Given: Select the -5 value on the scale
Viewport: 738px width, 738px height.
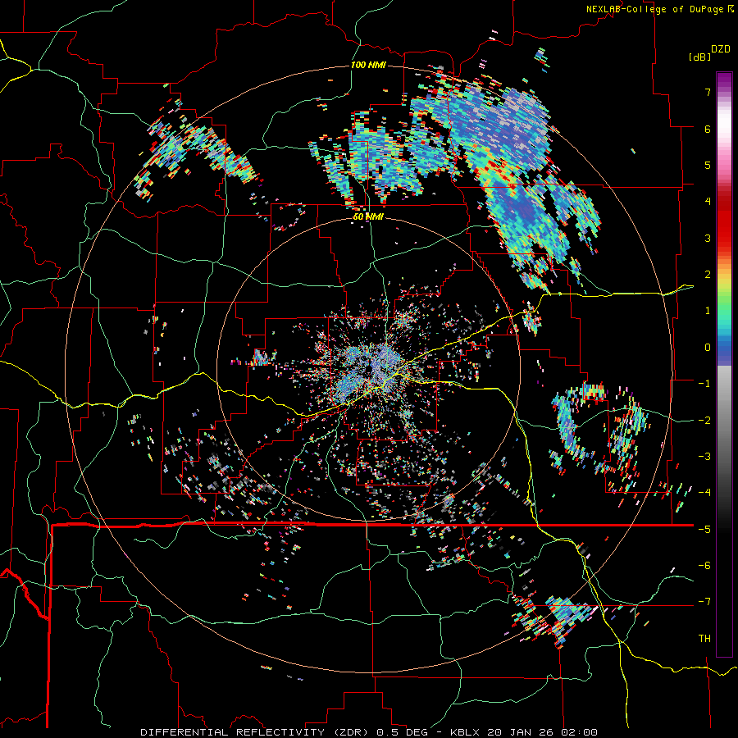Looking at the screenshot, I should [704, 530].
